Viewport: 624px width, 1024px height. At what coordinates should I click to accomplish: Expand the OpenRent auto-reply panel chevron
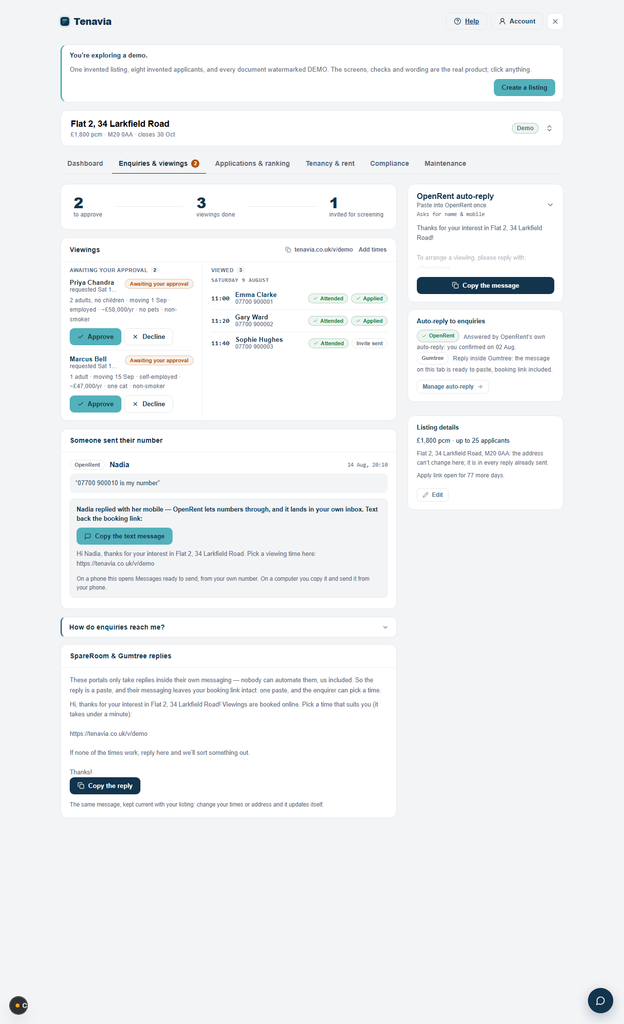click(x=550, y=205)
